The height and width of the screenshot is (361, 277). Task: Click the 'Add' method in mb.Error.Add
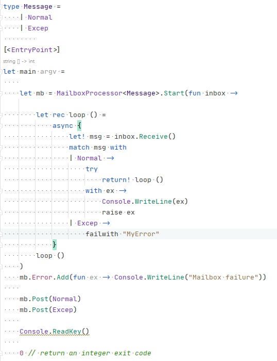[63, 277]
